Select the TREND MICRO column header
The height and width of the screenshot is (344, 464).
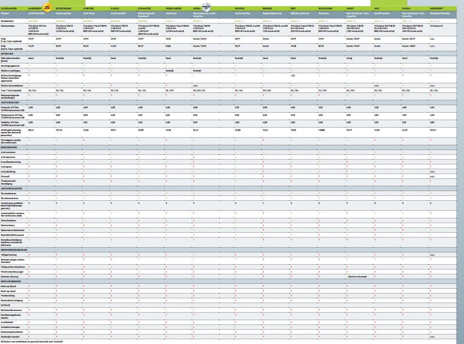[x=174, y=8]
